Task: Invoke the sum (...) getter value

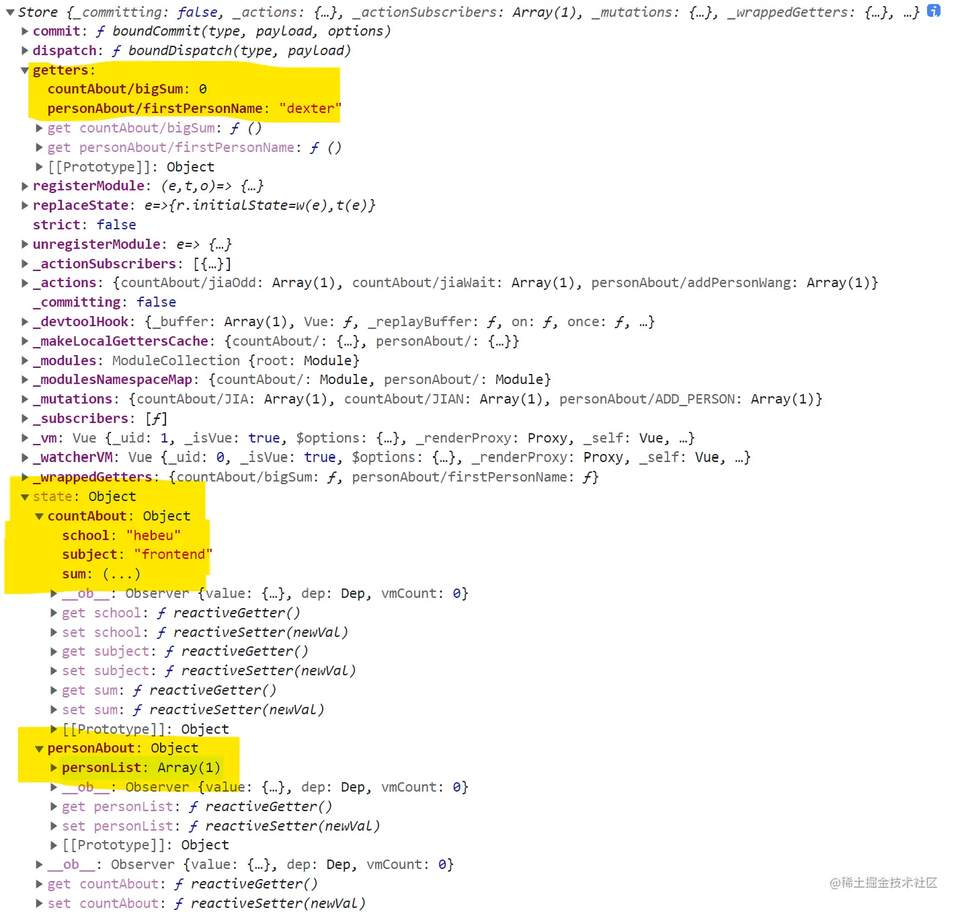Action: [x=122, y=574]
